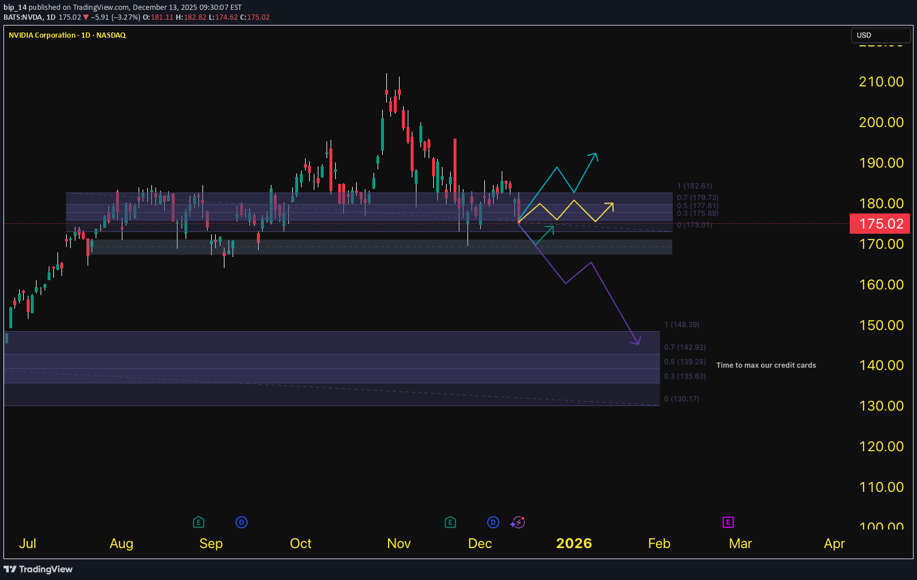
Task: Click the 1 (148.39) fib level label
Action: [x=682, y=325]
